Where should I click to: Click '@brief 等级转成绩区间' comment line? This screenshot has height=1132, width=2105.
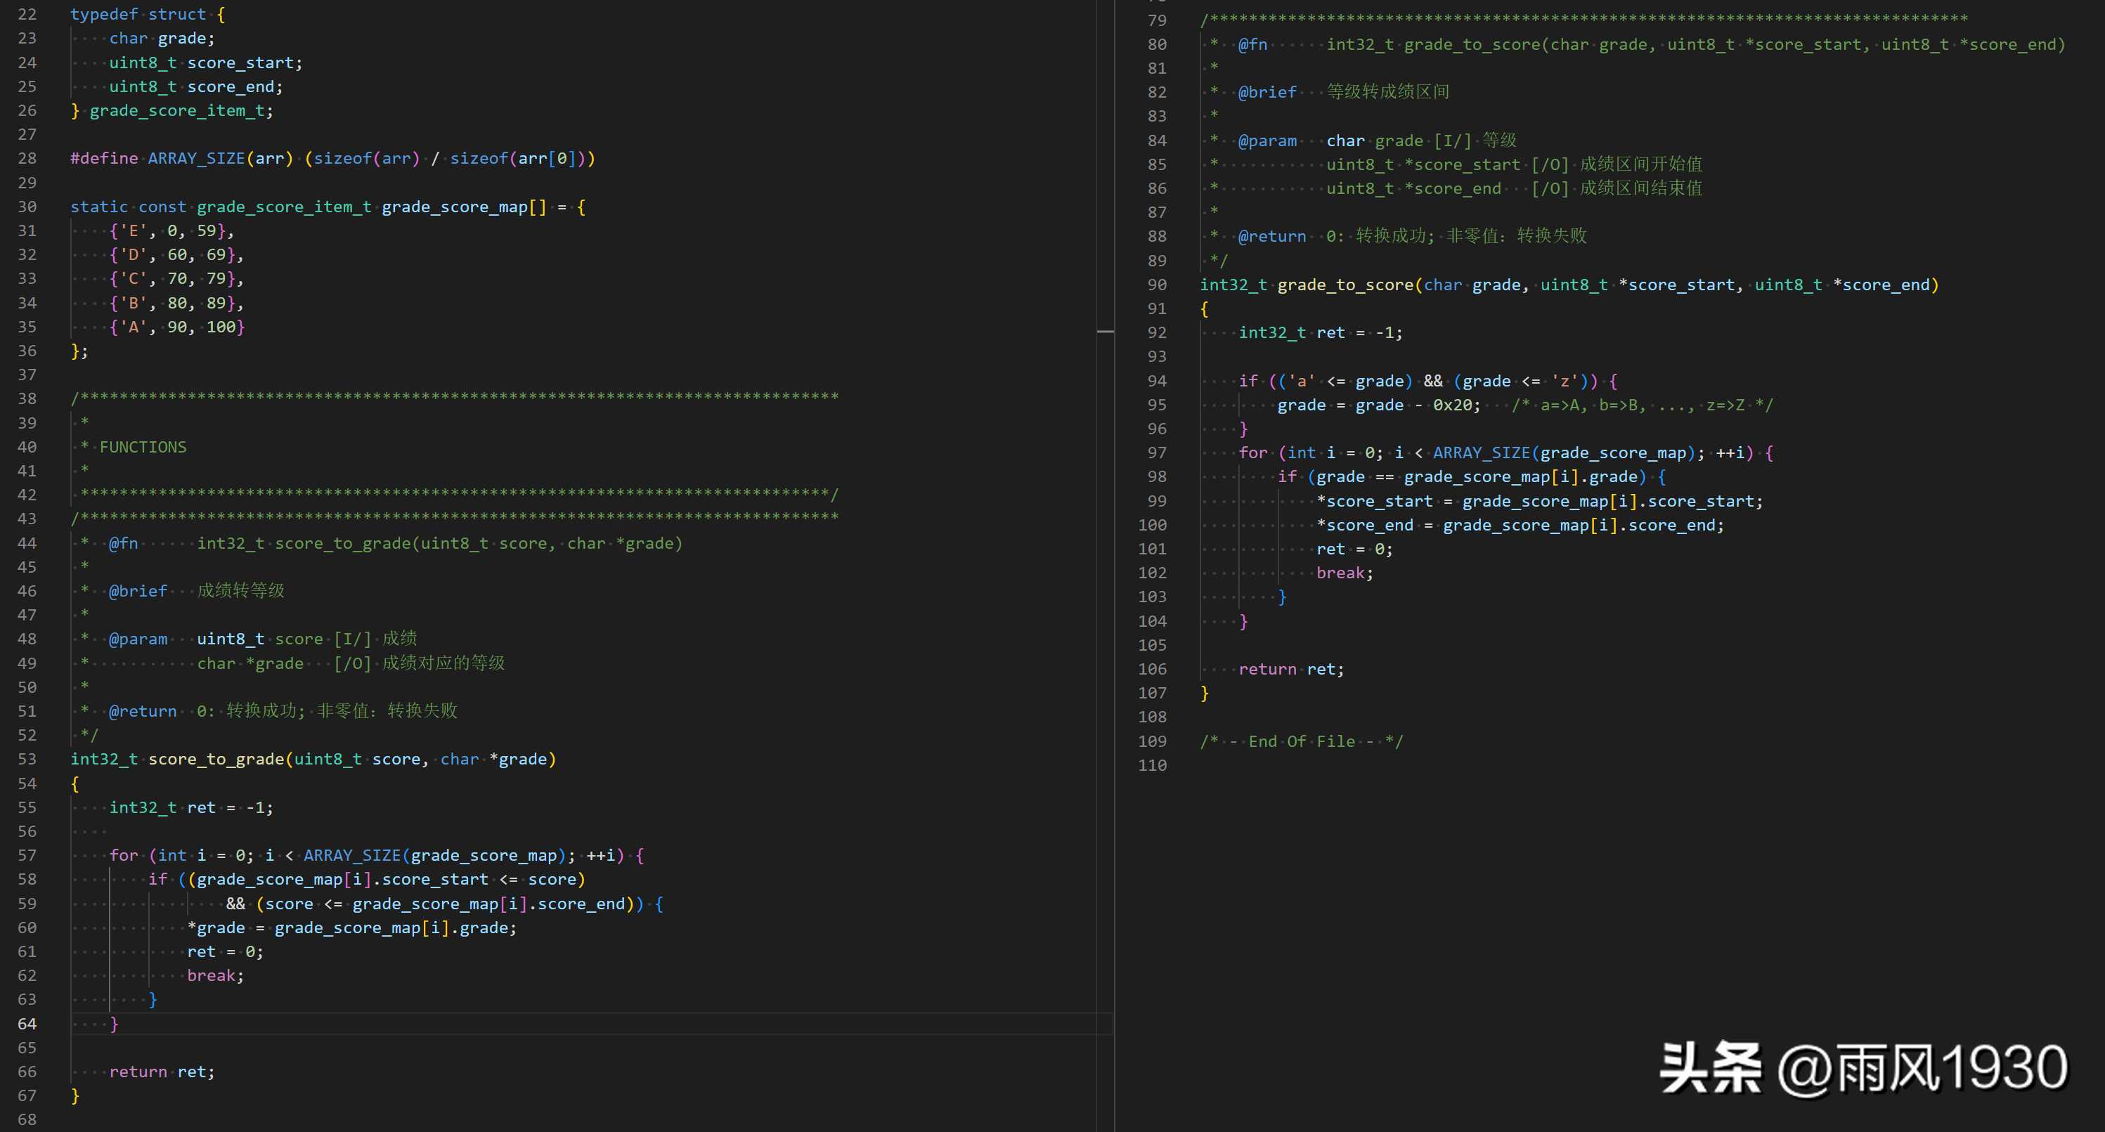(x=1343, y=92)
